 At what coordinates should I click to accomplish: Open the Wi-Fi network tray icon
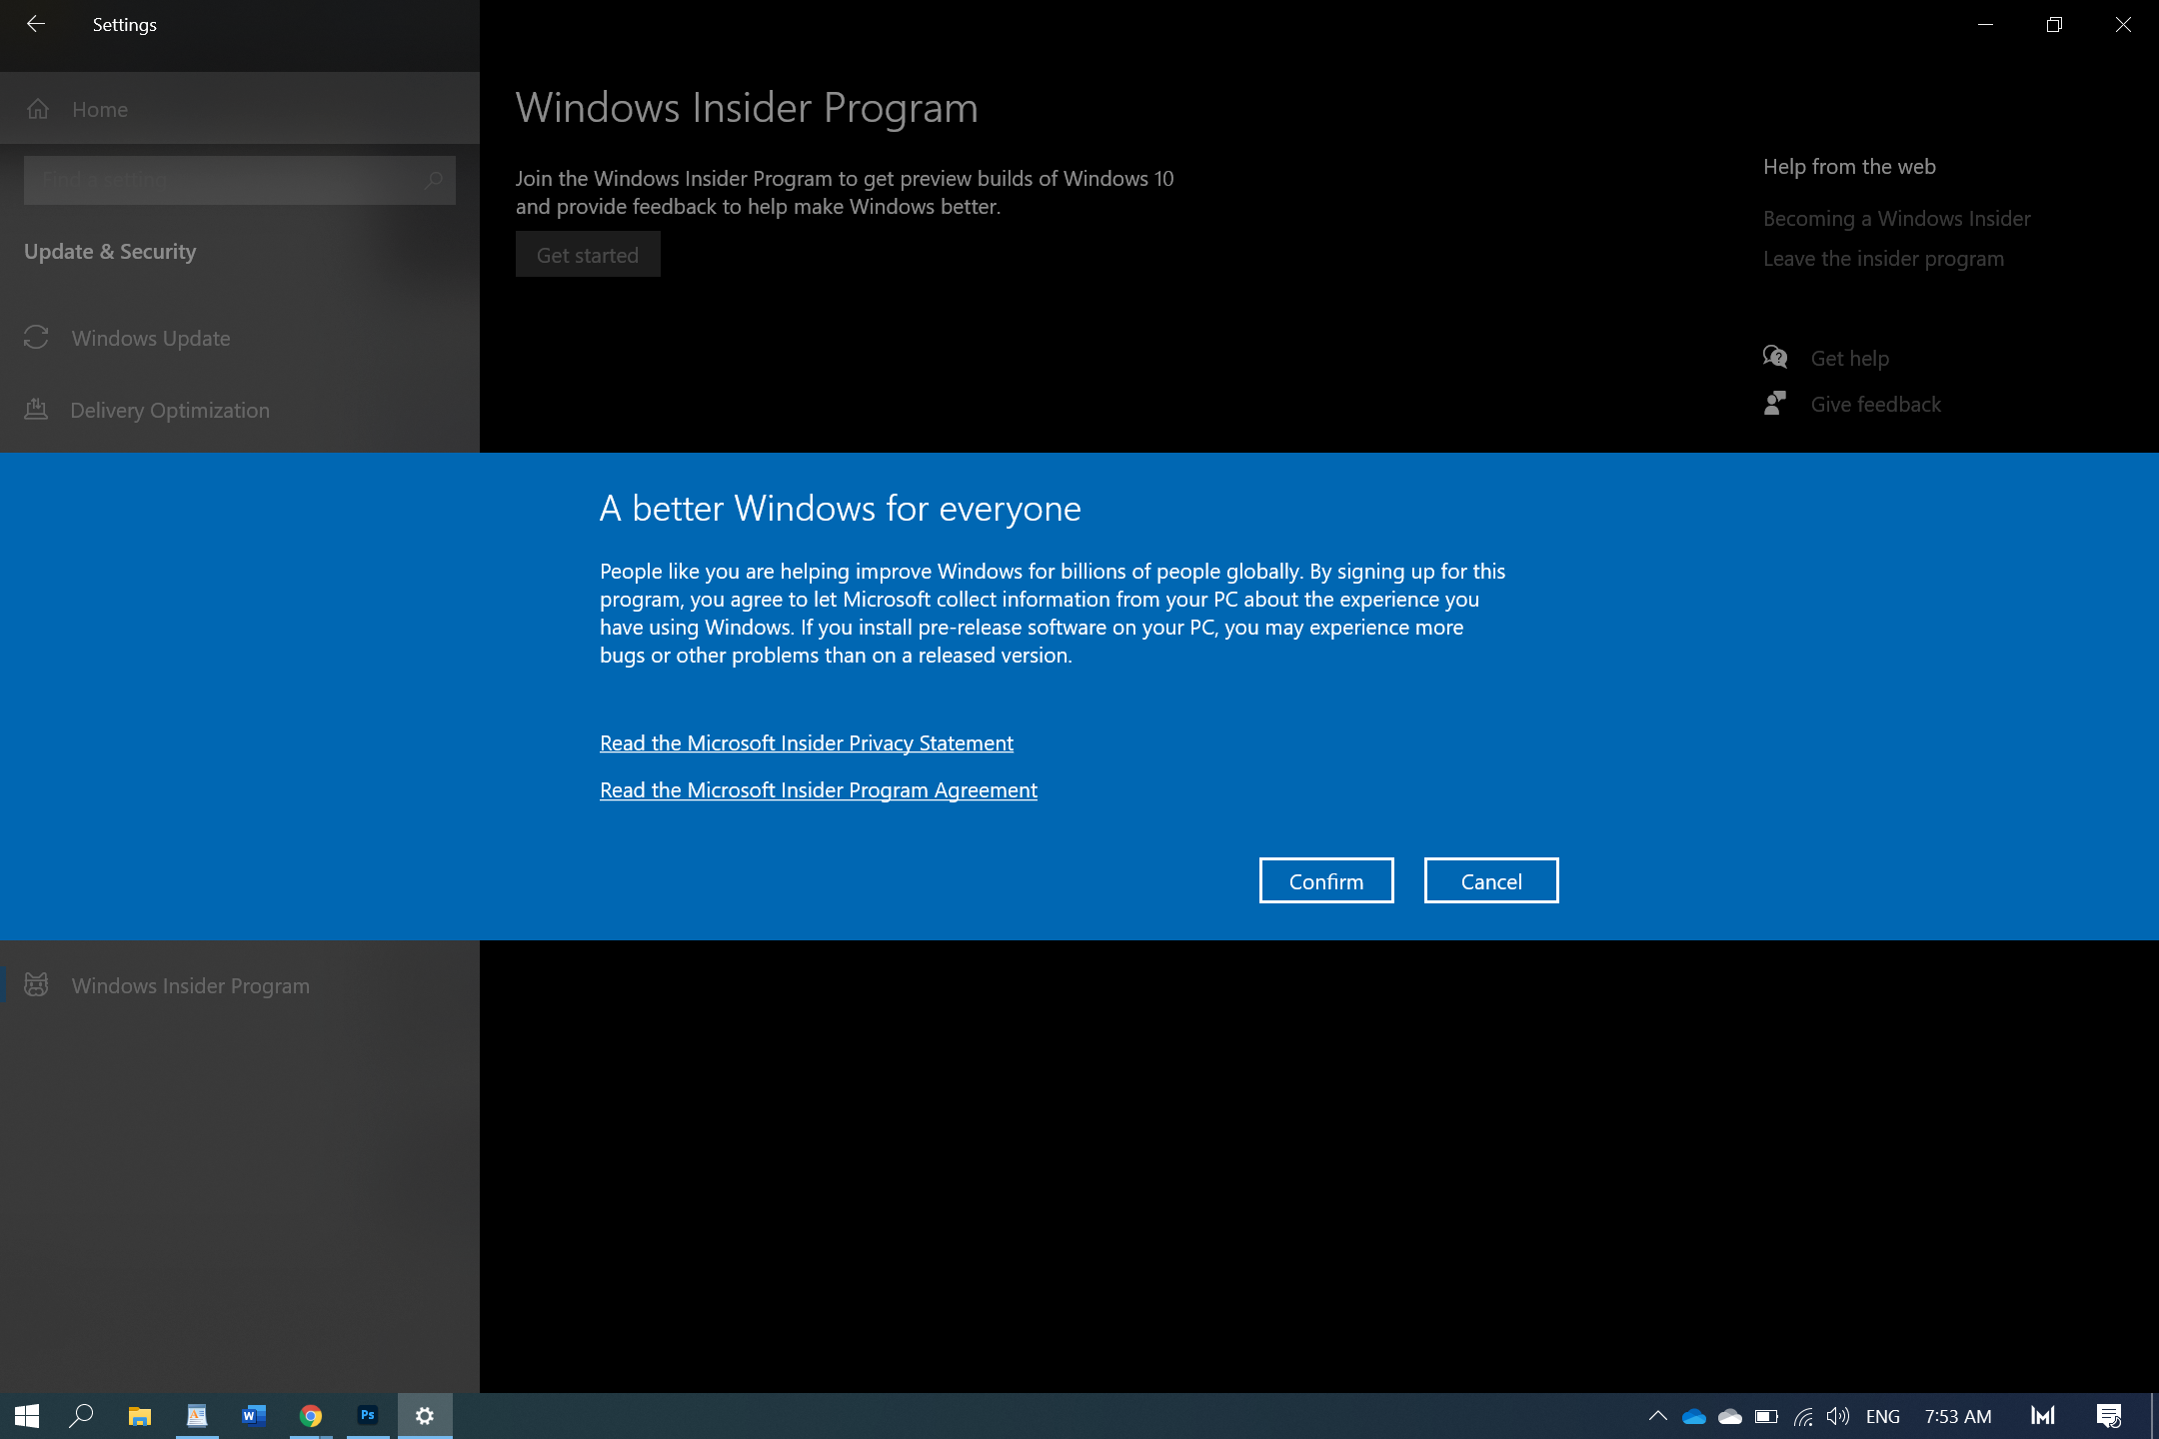(x=1802, y=1416)
